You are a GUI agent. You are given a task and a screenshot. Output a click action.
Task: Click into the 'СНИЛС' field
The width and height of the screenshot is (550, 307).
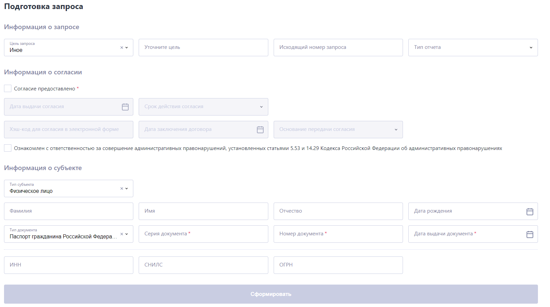[x=203, y=265]
